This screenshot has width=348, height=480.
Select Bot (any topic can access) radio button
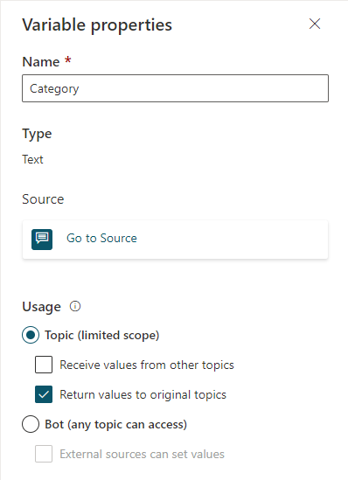click(x=31, y=424)
